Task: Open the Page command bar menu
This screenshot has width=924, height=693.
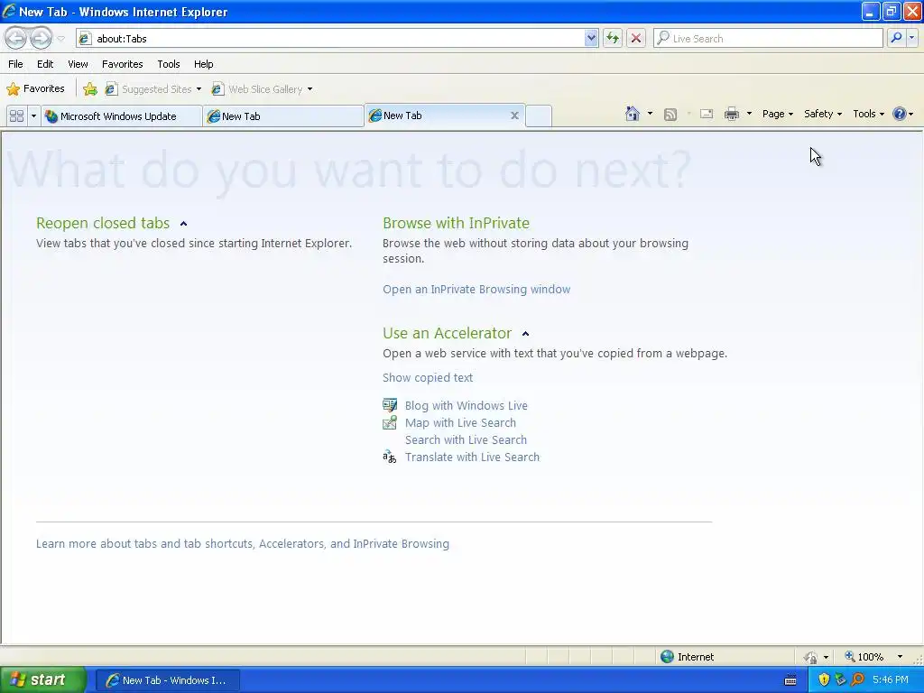Action: pos(777,114)
